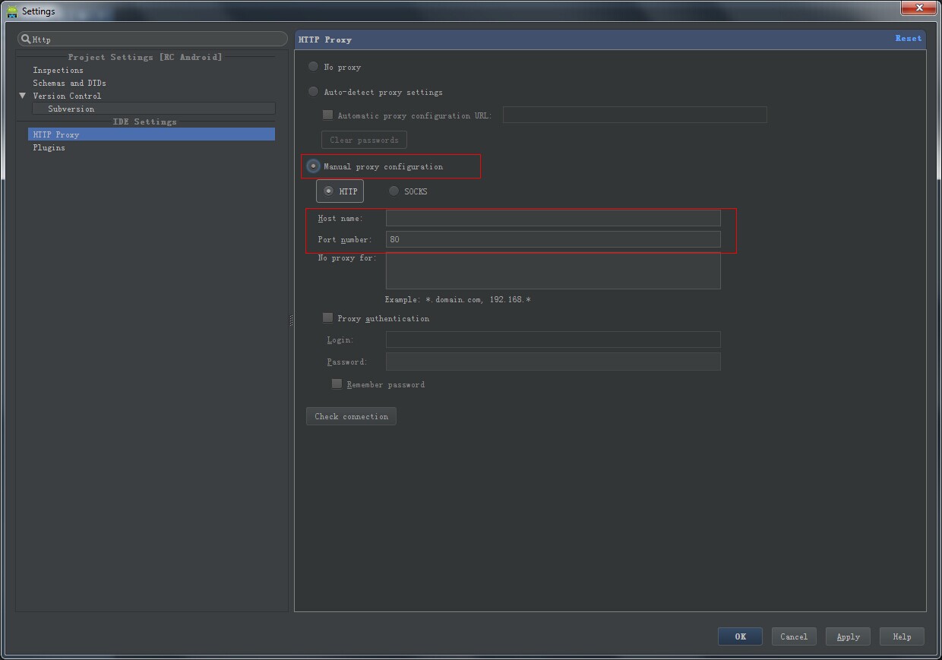This screenshot has width=942, height=660.
Task: Click the search magnifier icon in settings filter
Action: [x=26, y=39]
